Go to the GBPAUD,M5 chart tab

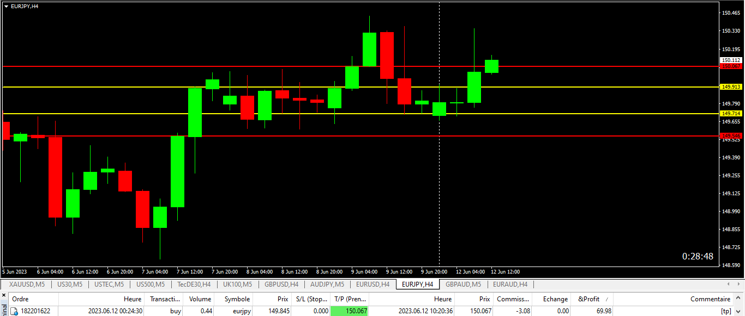point(463,284)
